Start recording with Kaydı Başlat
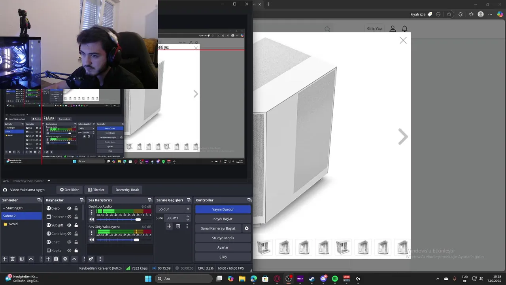Image resolution: width=506 pixels, height=285 pixels. 223,219
